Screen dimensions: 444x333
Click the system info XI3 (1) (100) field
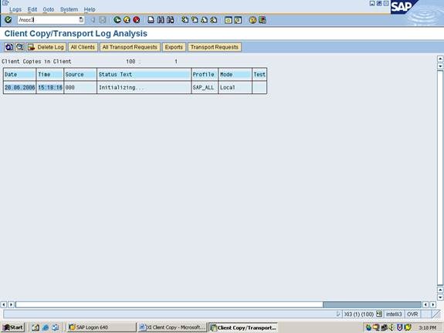tap(358, 314)
